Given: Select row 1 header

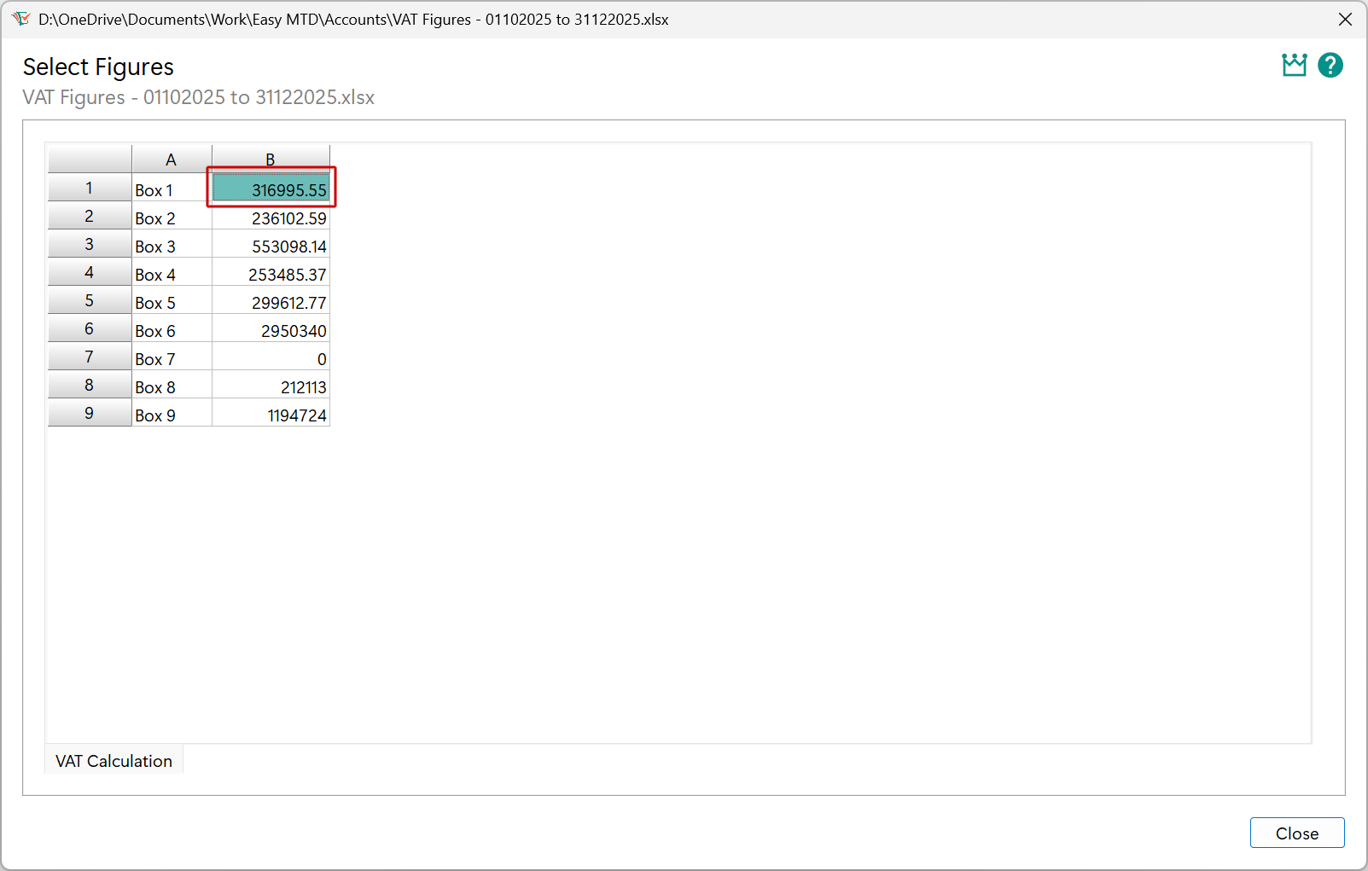Looking at the screenshot, I should pyautogui.click(x=89, y=189).
